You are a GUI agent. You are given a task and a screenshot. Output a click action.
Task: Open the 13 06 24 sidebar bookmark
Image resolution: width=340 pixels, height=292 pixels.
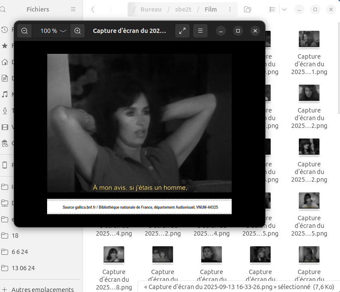tap(23, 268)
